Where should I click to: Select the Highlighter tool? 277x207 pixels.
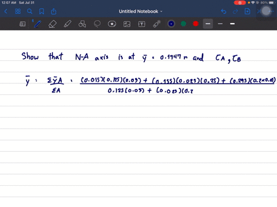[x=68, y=24]
